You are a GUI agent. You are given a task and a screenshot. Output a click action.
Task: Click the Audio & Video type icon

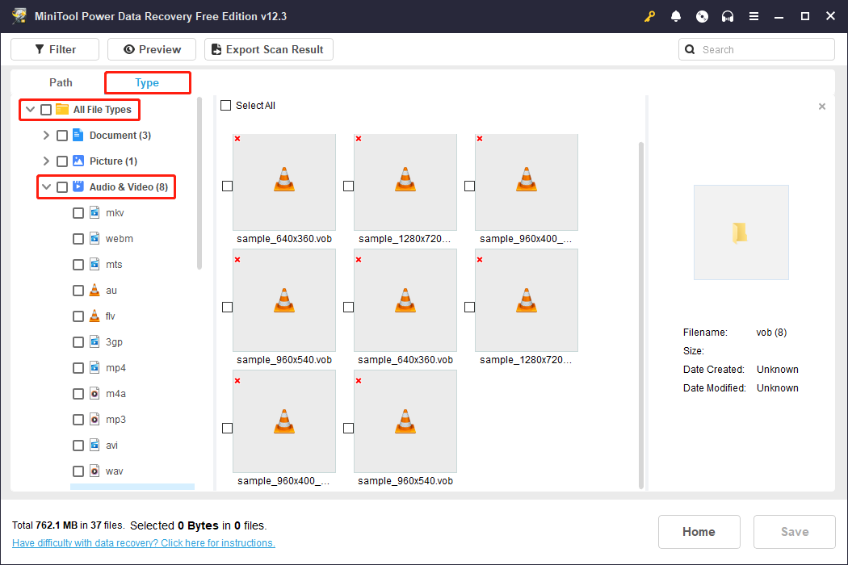click(x=78, y=186)
